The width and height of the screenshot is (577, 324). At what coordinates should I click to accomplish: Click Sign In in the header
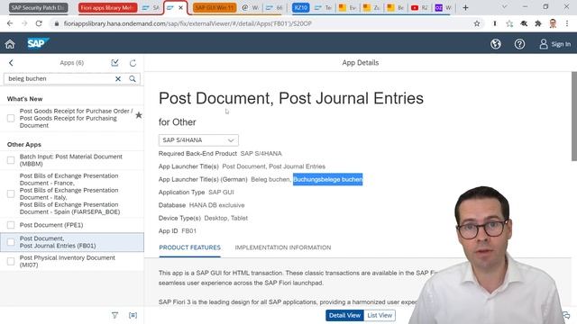point(555,44)
